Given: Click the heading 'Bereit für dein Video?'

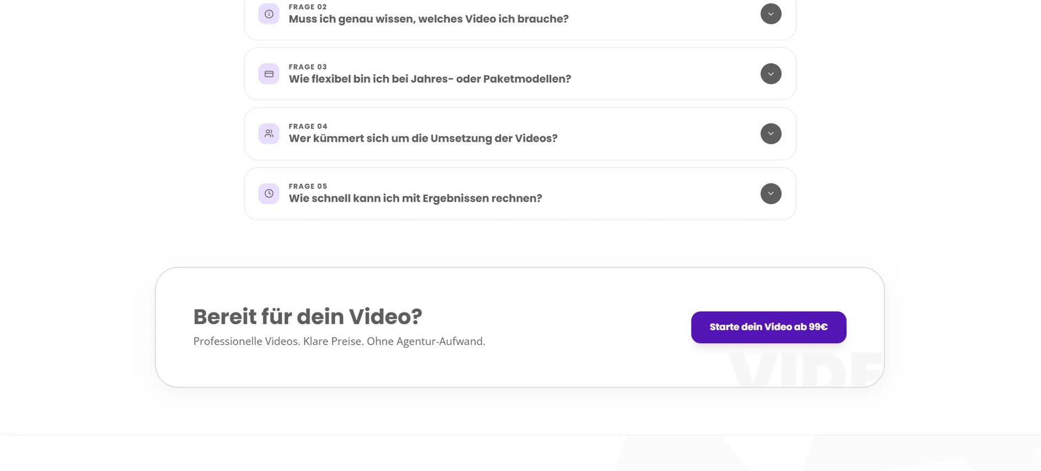Looking at the screenshot, I should (308, 317).
